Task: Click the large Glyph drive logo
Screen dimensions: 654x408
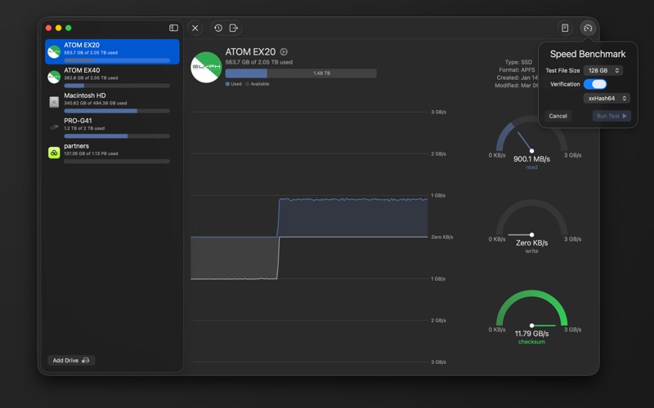Action: (x=206, y=67)
